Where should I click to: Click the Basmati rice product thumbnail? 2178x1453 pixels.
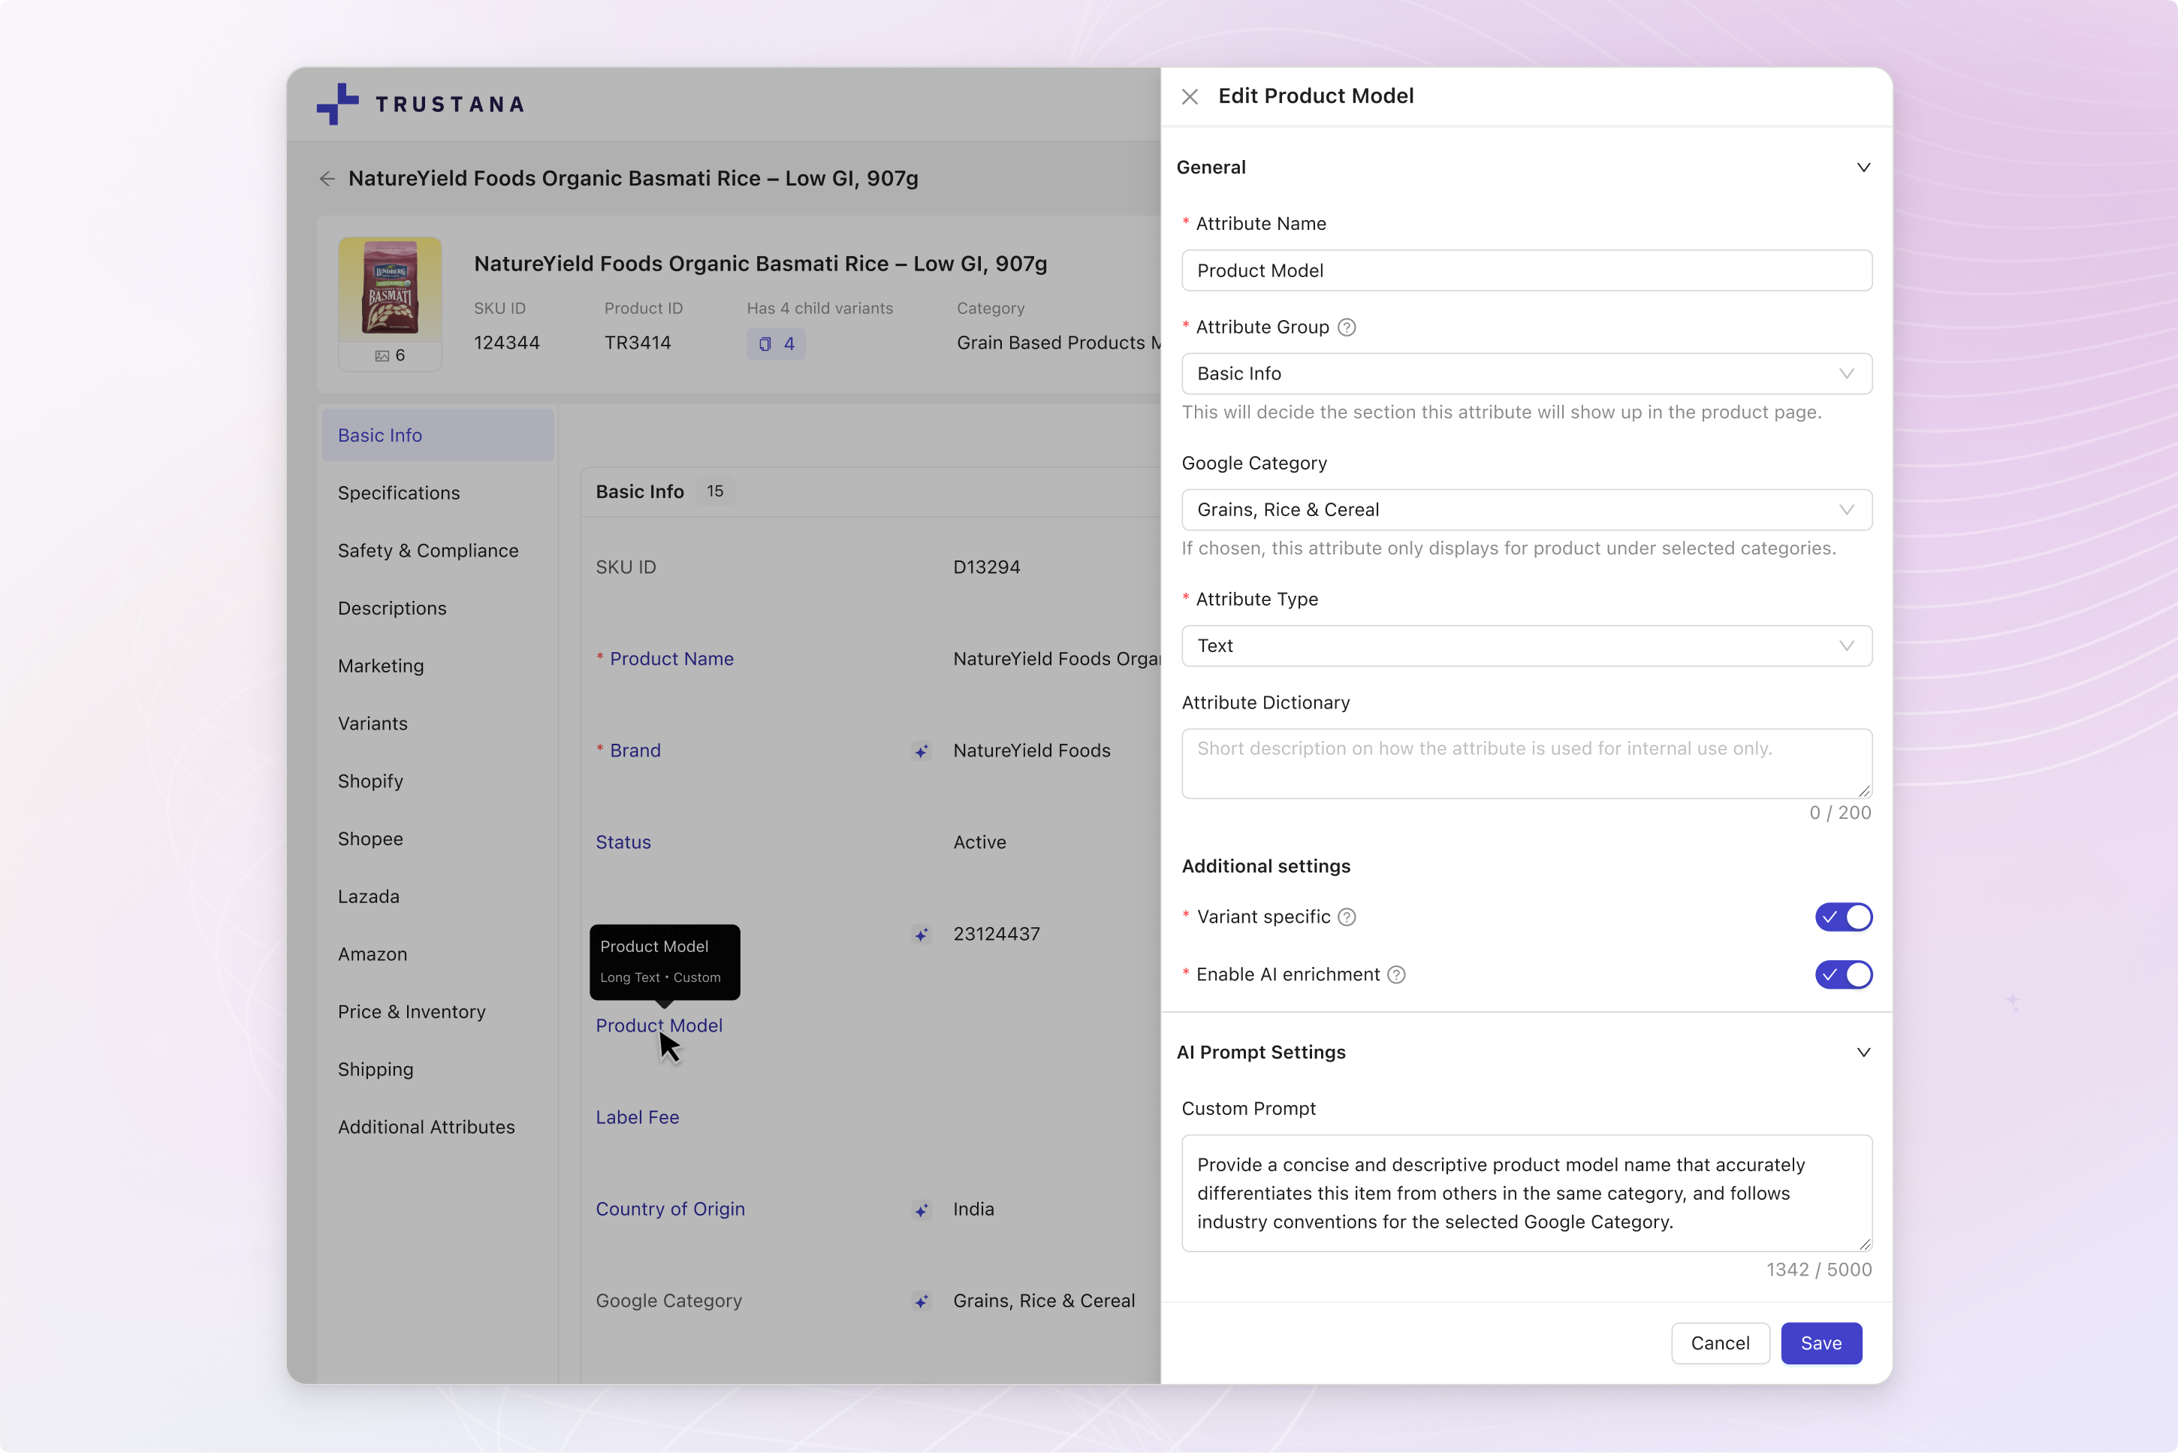(x=389, y=290)
